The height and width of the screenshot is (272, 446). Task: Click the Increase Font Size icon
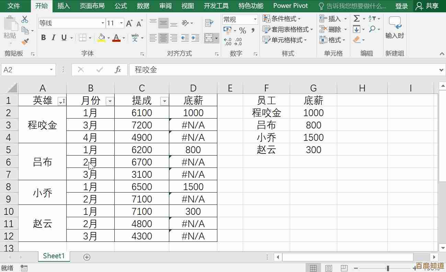(129, 23)
